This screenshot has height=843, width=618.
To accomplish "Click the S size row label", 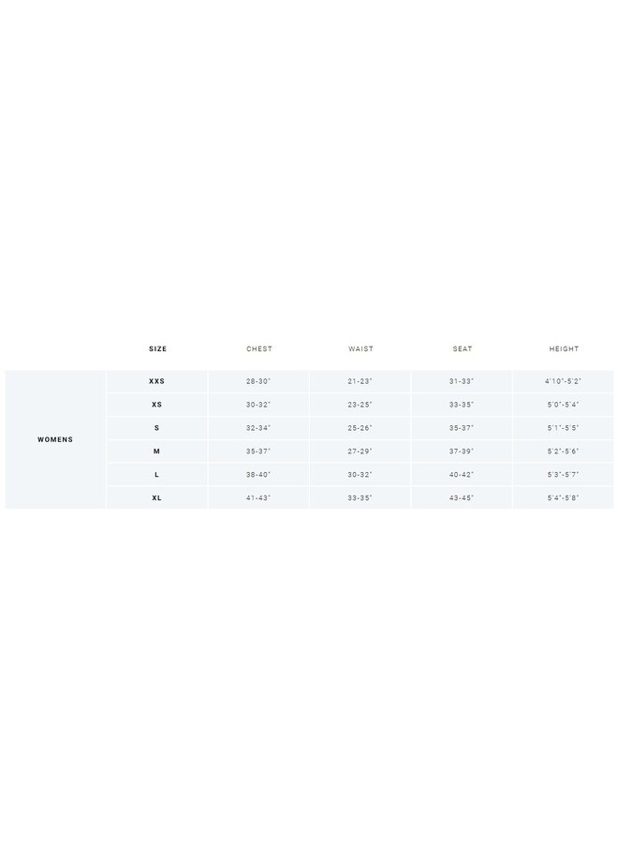I will pos(157,428).
